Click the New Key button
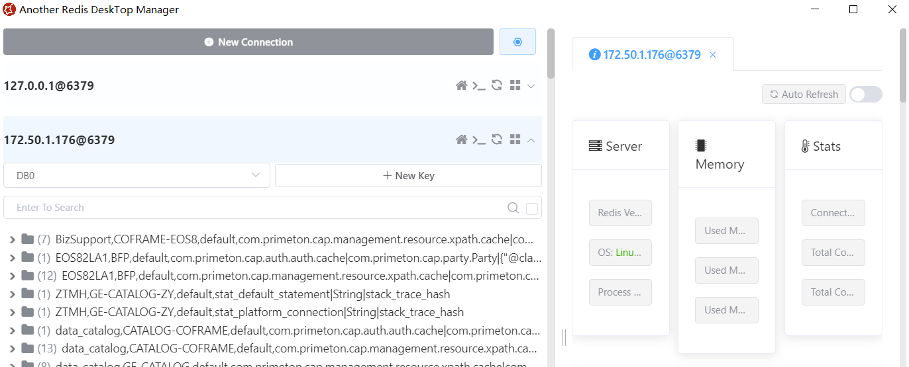Screen dimensions: 909x367 (x=408, y=175)
